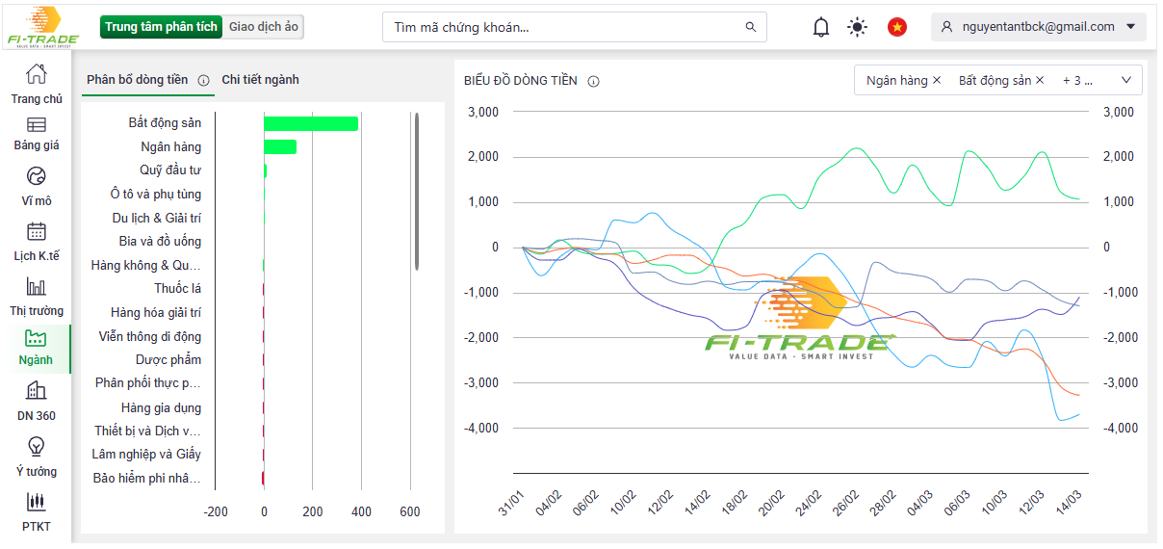Toggle light/dark theme sun icon
1163x549 pixels.
point(857,27)
